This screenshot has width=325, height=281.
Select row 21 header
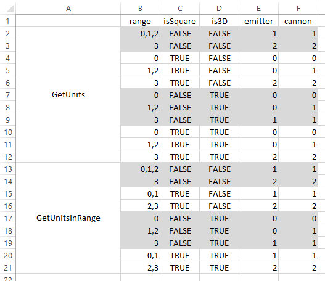pyautogui.click(x=7, y=267)
